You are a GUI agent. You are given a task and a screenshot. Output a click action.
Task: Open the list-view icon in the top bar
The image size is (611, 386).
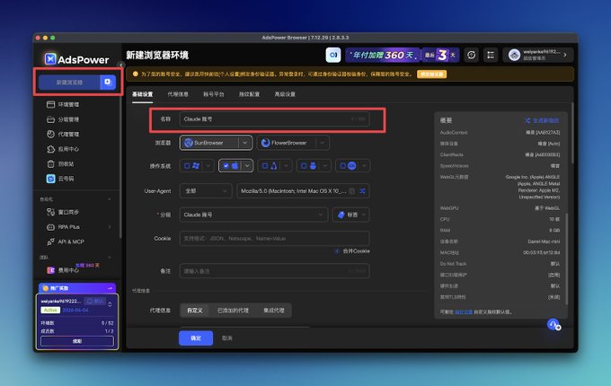click(x=491, y=55)
